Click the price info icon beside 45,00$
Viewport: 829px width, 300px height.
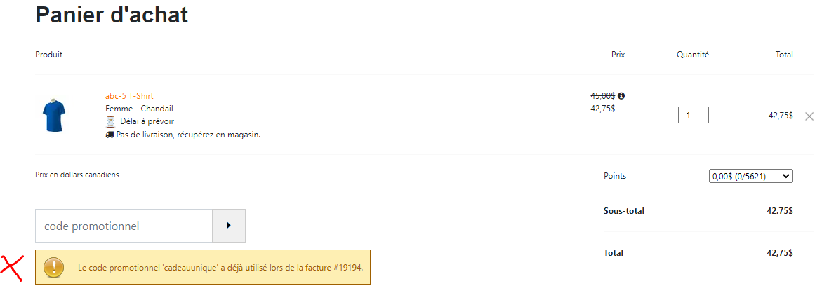[621, 96]
